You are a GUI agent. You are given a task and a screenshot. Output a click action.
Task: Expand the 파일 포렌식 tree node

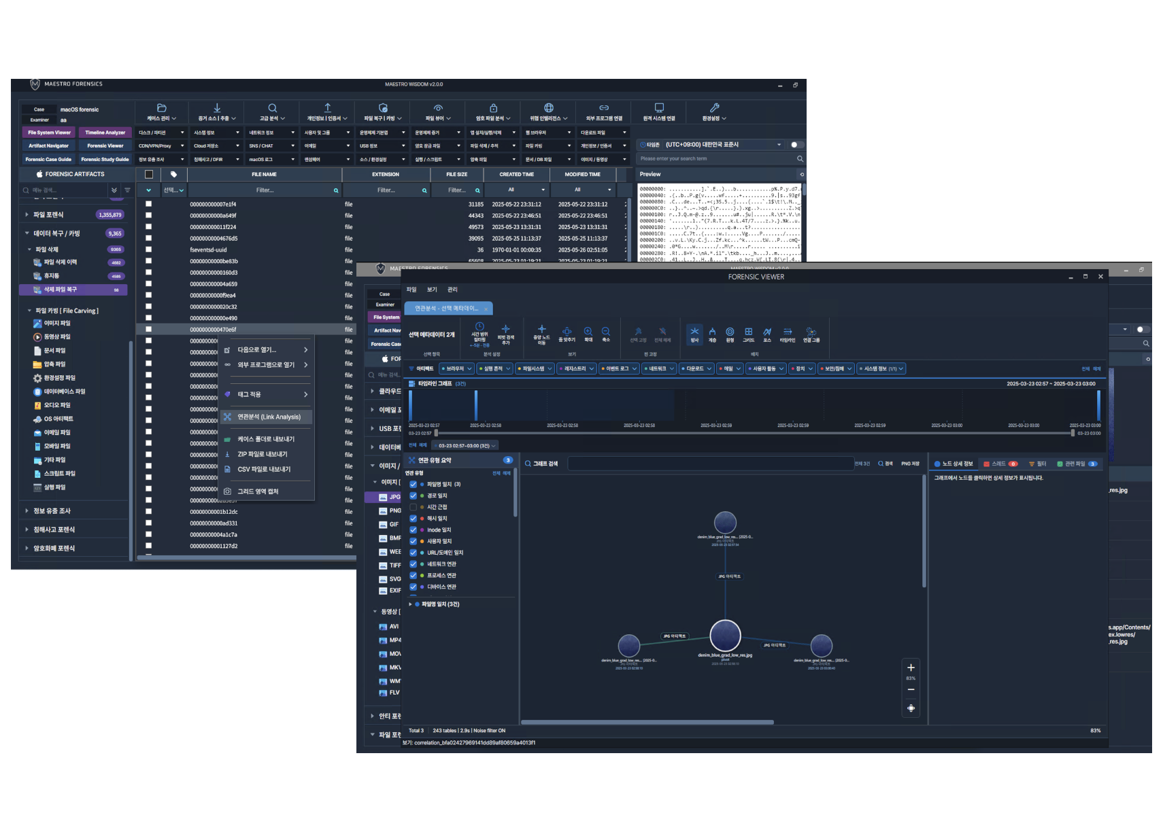click(x=27, y=215)
